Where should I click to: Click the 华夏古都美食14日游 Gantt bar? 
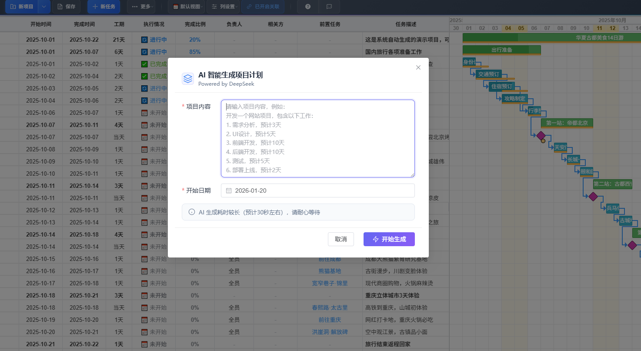552,37
